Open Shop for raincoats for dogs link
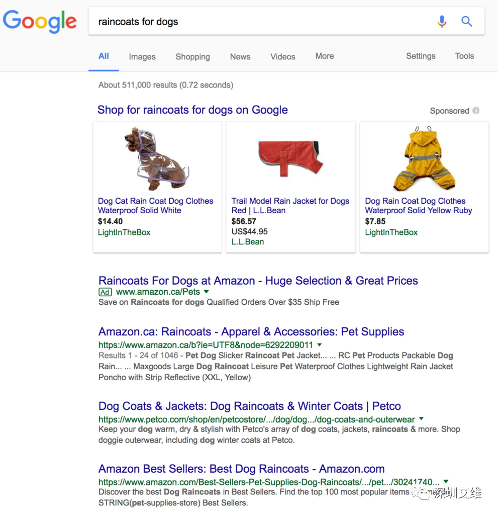Screen dimensions: 498x515 click(192, 110)
